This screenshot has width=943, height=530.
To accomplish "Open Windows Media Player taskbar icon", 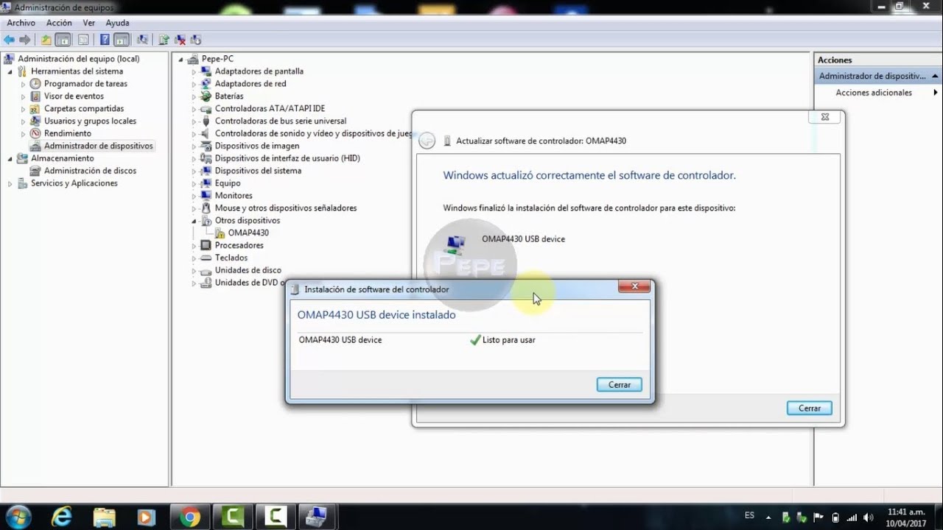I will (x=147, y=517).
